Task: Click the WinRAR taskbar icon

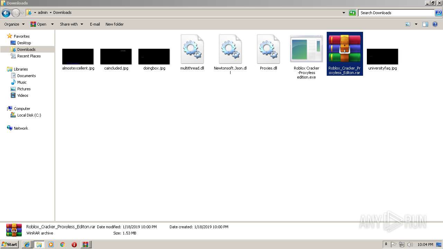Action: click(85, 245)
